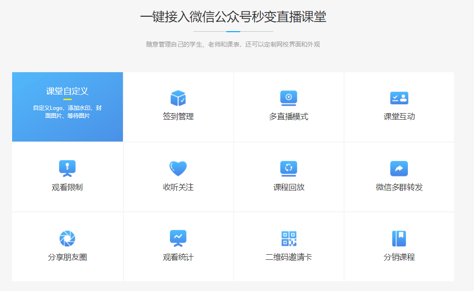Click the 观看统计 chart board icon
Screen dimensions: 474x291
coord(178,238)
